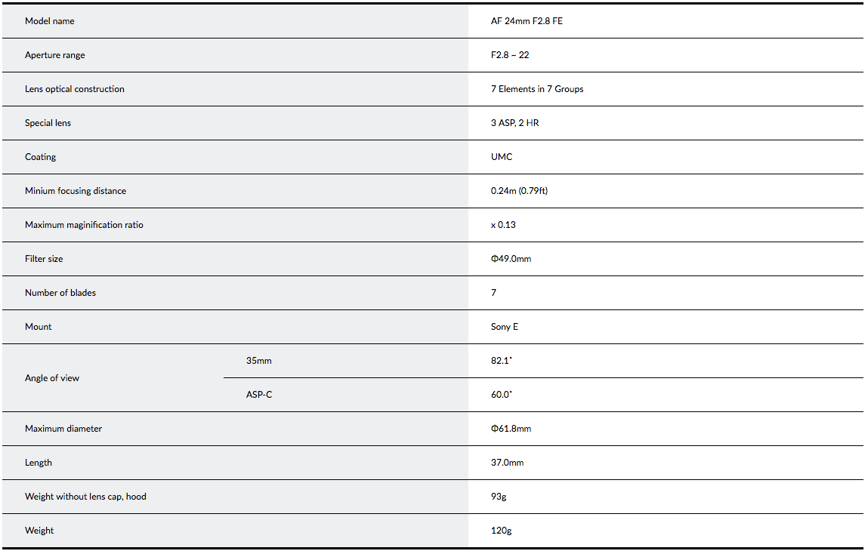The height and width of the screenshot is (554, 868).
Task: Click the Model name label
Action: click(49, 21)
